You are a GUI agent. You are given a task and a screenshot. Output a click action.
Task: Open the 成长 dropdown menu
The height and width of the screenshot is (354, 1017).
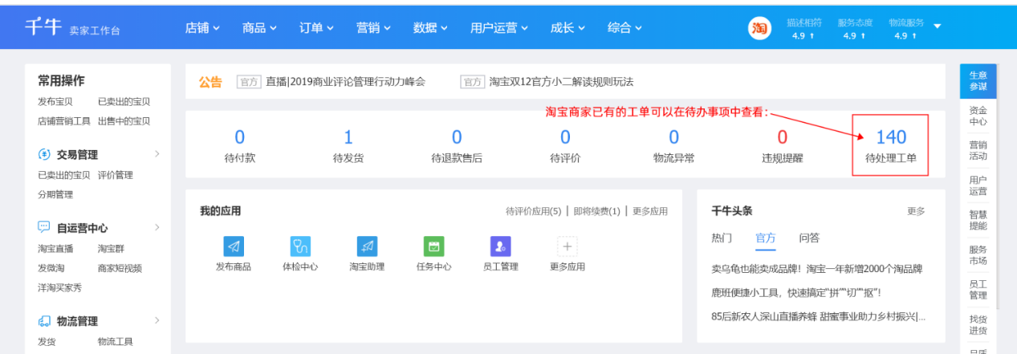(x=567, y=27)
